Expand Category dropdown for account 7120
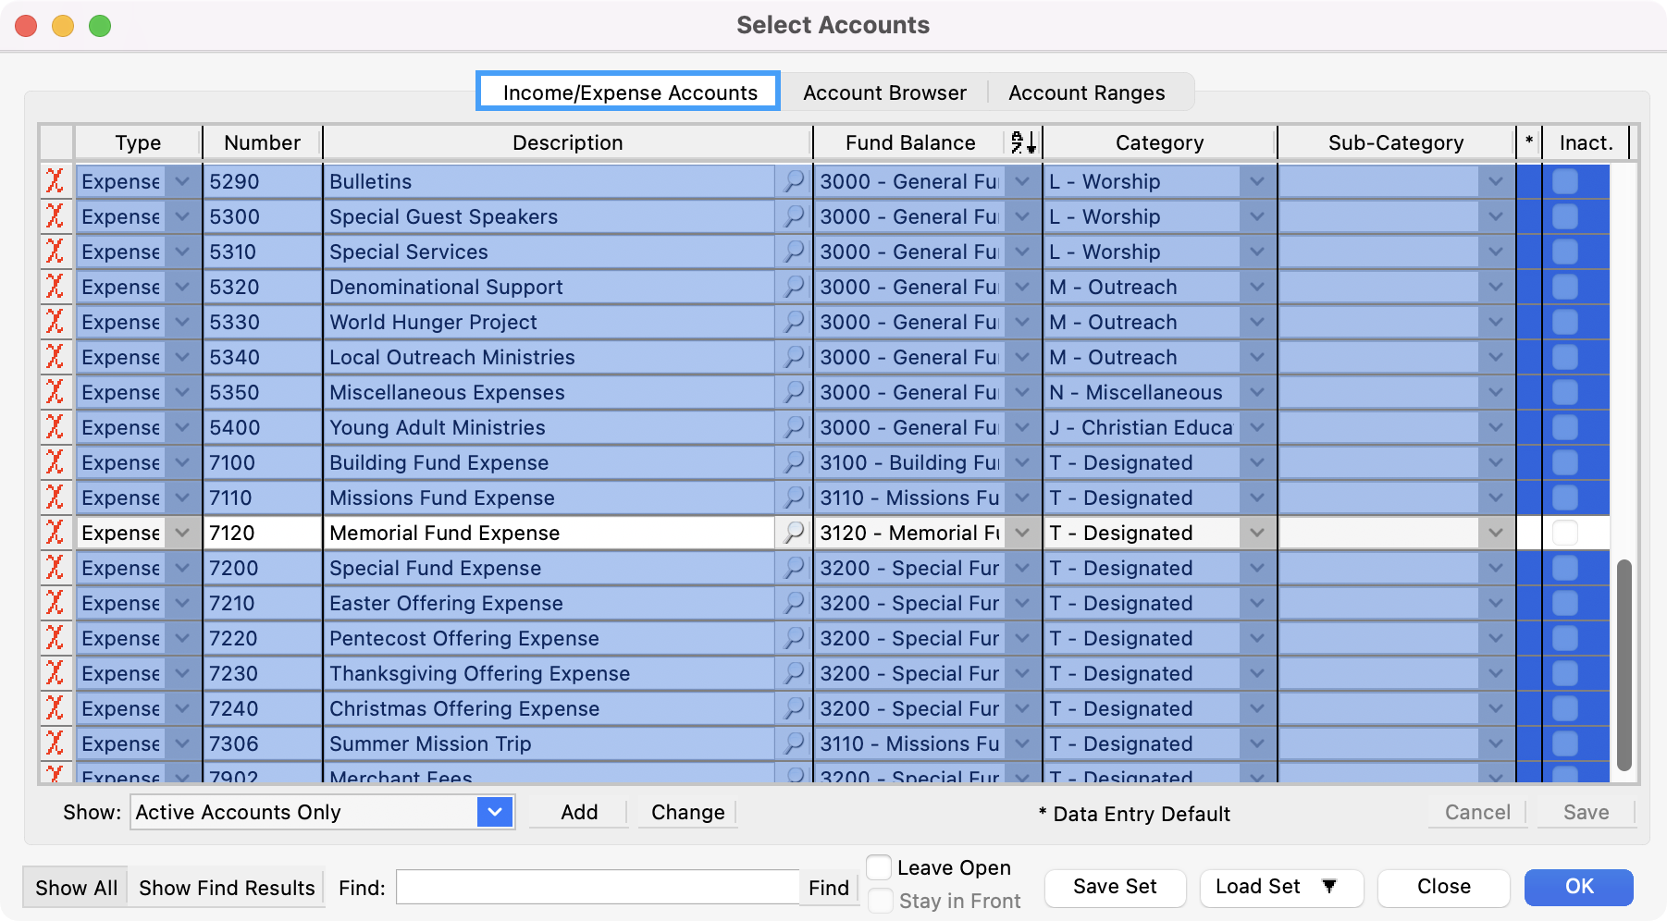This screenshot has width=1667, height=921. tap(1256, 533)
